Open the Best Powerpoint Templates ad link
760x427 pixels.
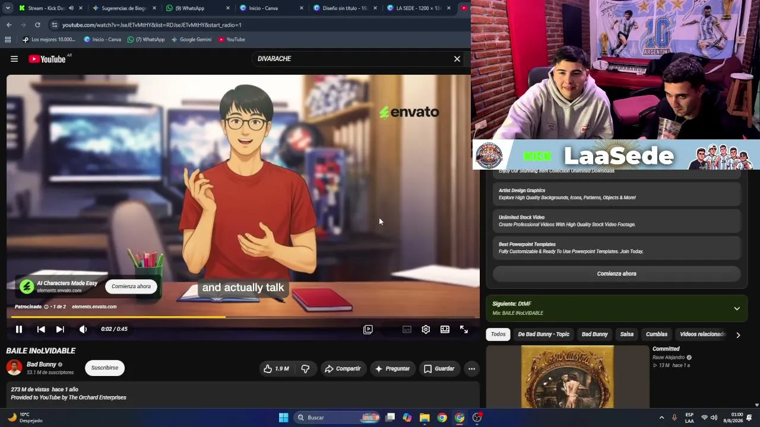[x=616, y=248]
